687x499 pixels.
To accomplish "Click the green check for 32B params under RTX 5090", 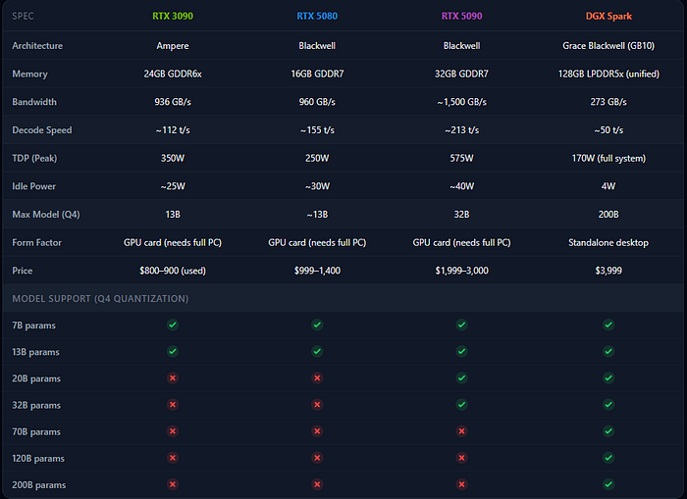I will click(461, 404).
